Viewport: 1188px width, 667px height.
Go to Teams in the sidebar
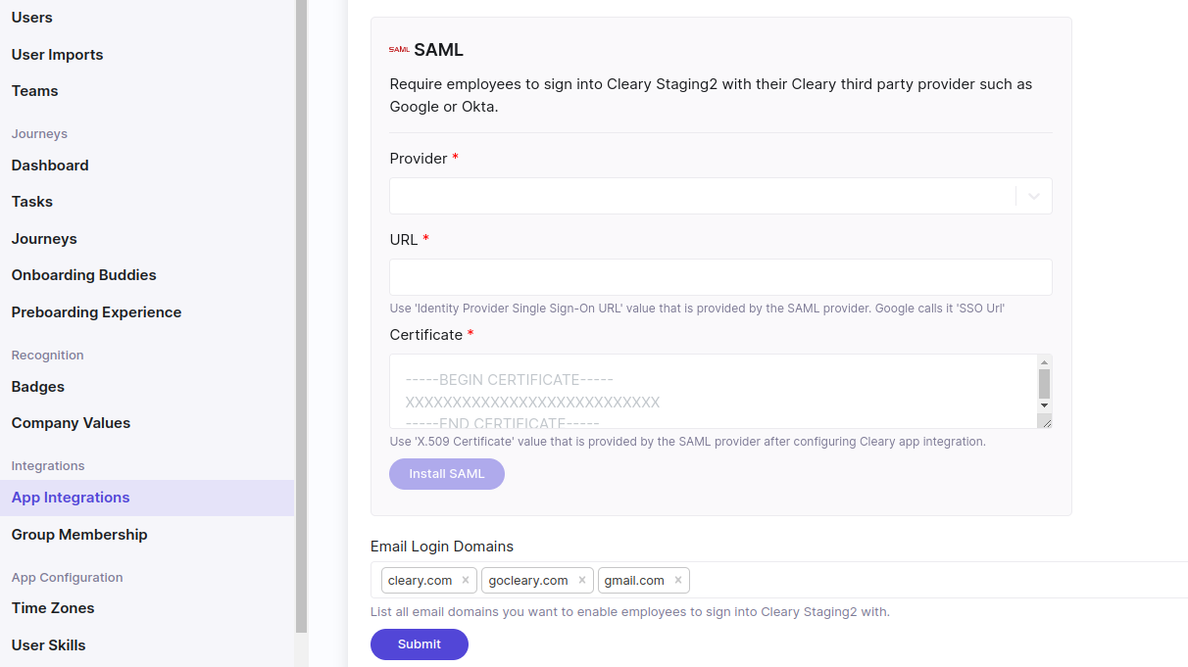(35, 91)
